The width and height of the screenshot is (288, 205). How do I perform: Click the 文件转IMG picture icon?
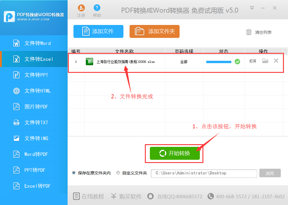[x=16, y=138]
